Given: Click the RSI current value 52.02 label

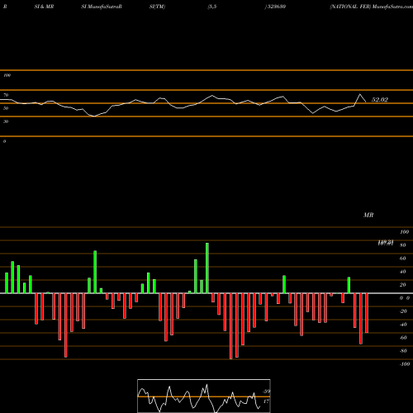Looking at the screenshot, I should 380,100.
